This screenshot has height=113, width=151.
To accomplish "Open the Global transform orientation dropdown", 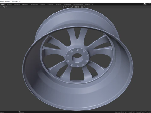I will click(66, 7).
